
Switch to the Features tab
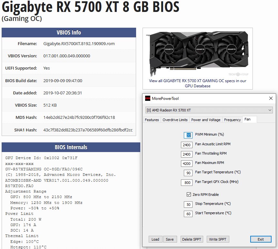pos(152,120)
